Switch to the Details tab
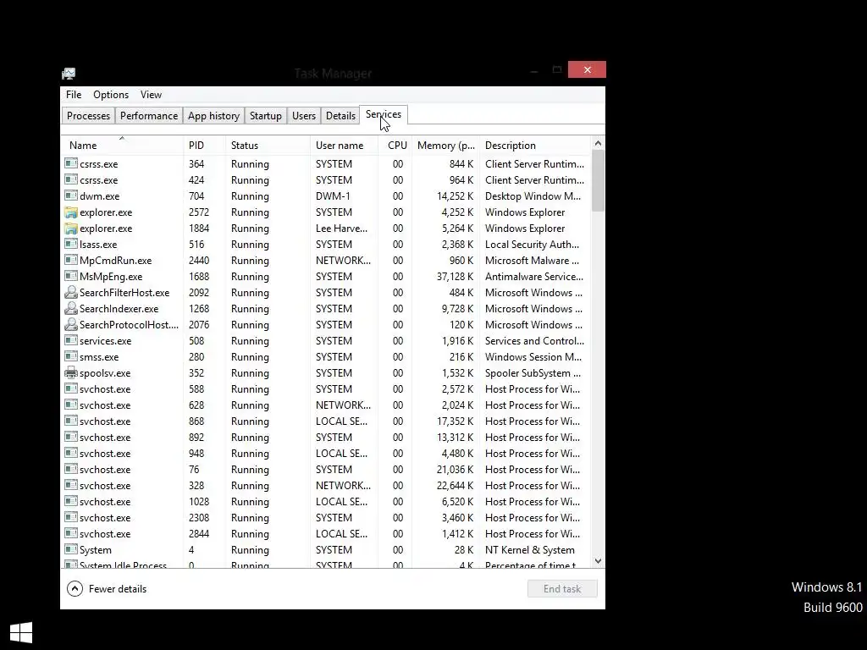 pos(340,115)
